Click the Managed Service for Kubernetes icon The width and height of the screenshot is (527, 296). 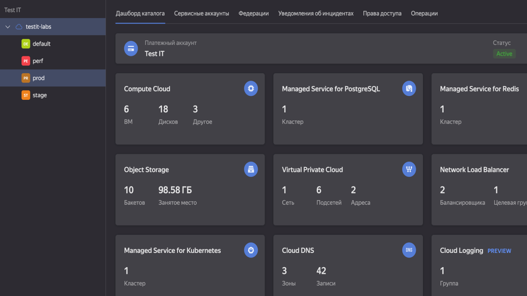(x=251, y=250)
